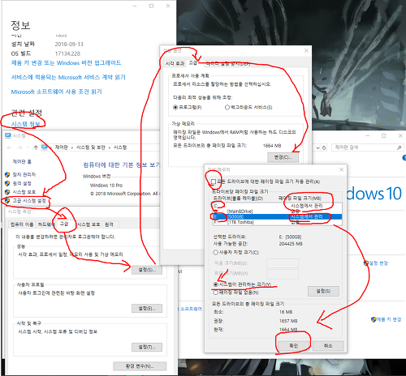Image resolution: width=406 pixels, height=376 pixels.
Task: Select C: drive row in paging list
Action: click(277, 206)
